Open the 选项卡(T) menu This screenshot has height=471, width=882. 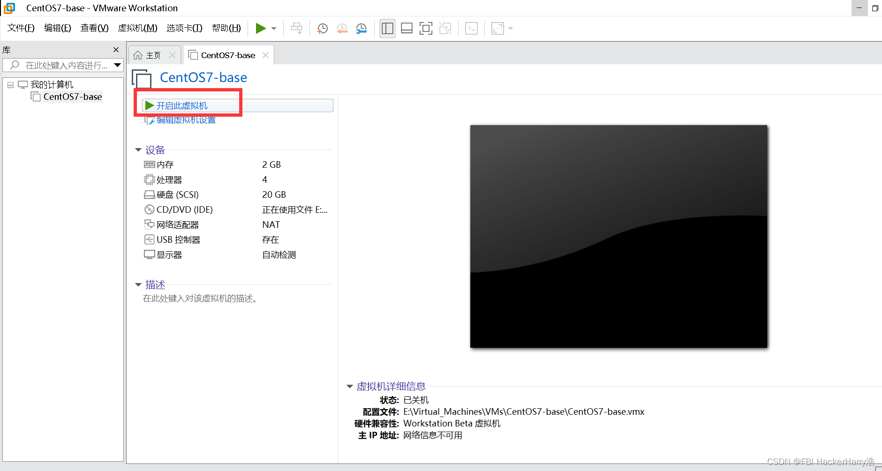[x=184, y=28]
